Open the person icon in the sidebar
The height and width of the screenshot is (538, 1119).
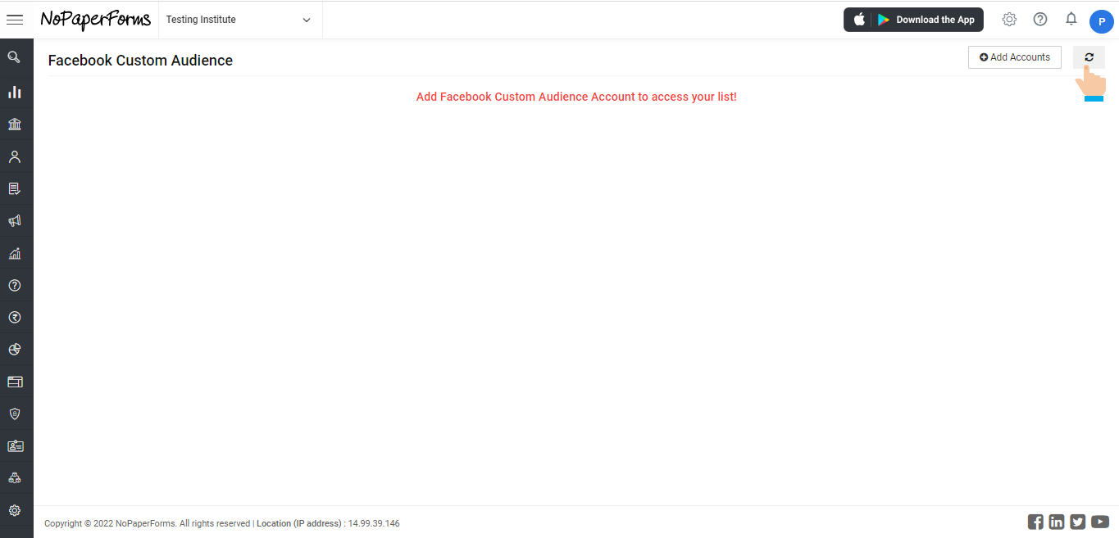click(14, 156)
